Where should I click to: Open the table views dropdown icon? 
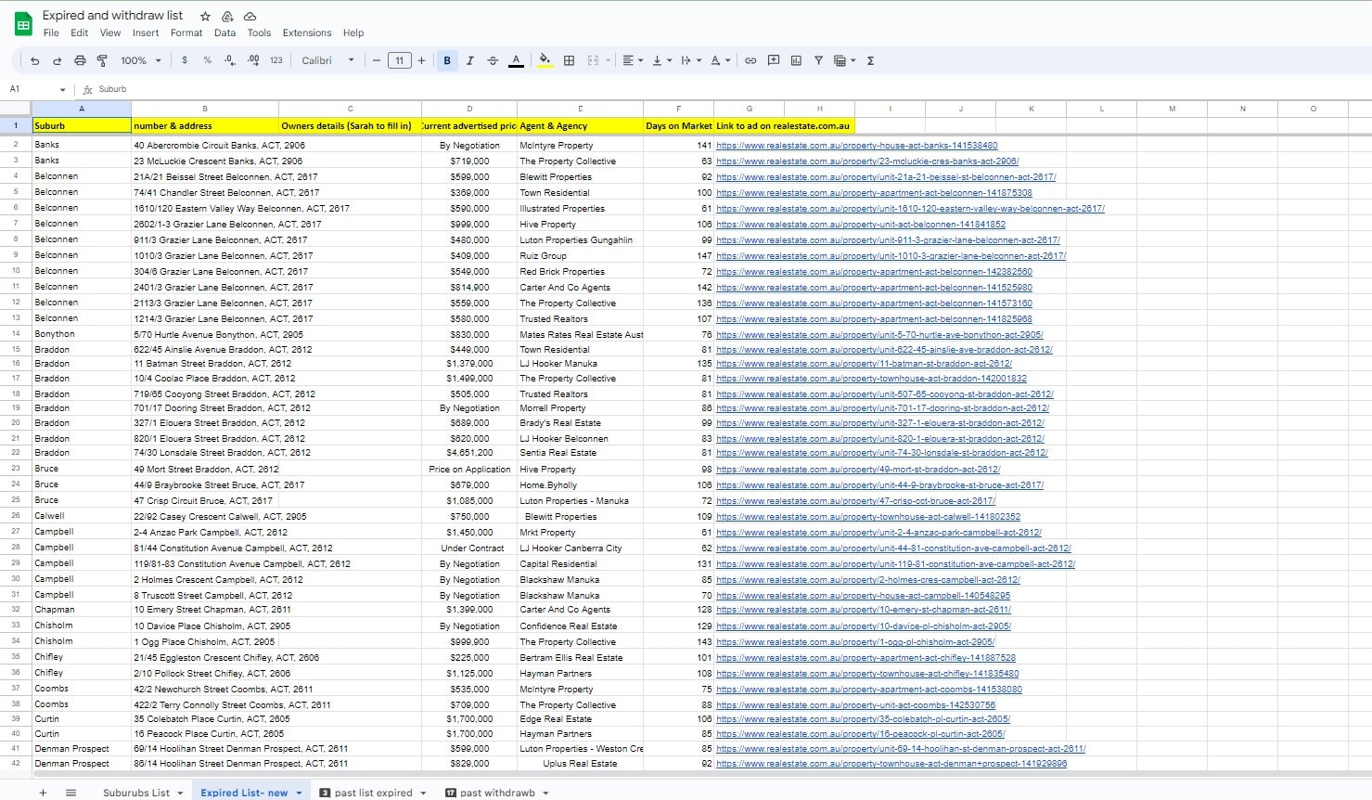844,60
